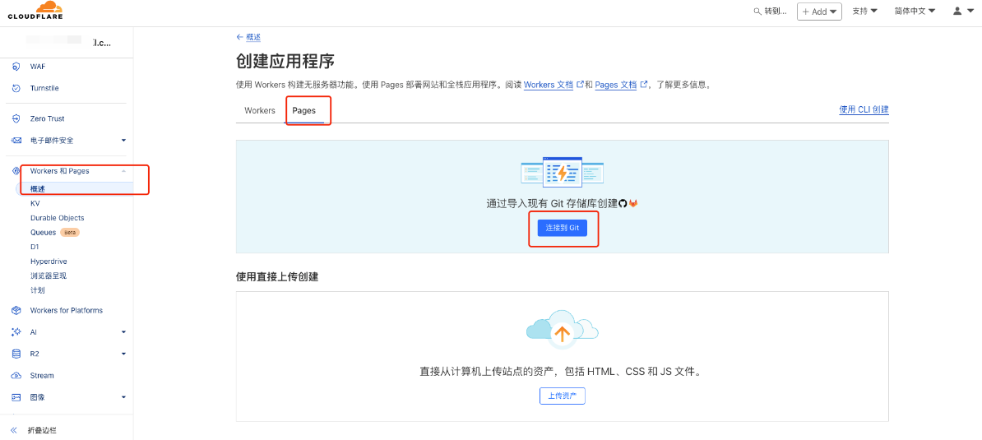Viewport: 982px width, 440px height.
Task: Open the 支持 dropdown menu
Action: [x=864, y=11]
